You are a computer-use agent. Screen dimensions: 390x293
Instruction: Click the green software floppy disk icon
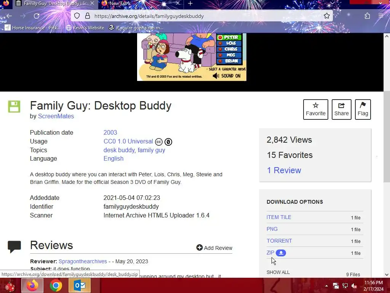tap(14, 107)
